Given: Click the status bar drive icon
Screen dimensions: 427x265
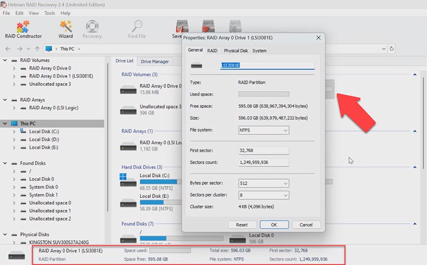Looking at the screenshot, I should (17, 256).
